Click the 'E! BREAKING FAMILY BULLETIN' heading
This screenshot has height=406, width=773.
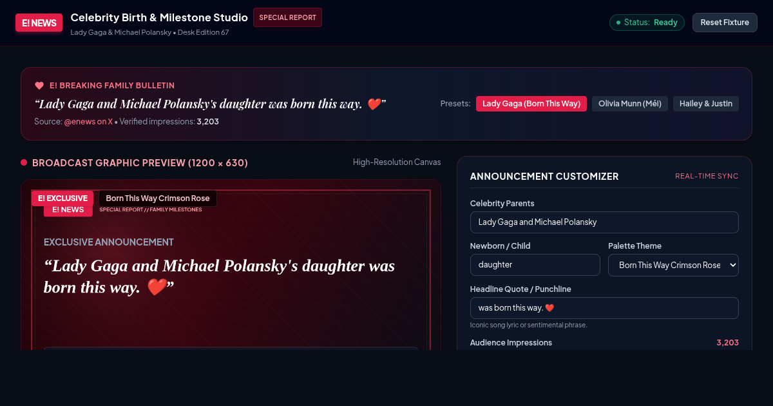pos(112,86)
